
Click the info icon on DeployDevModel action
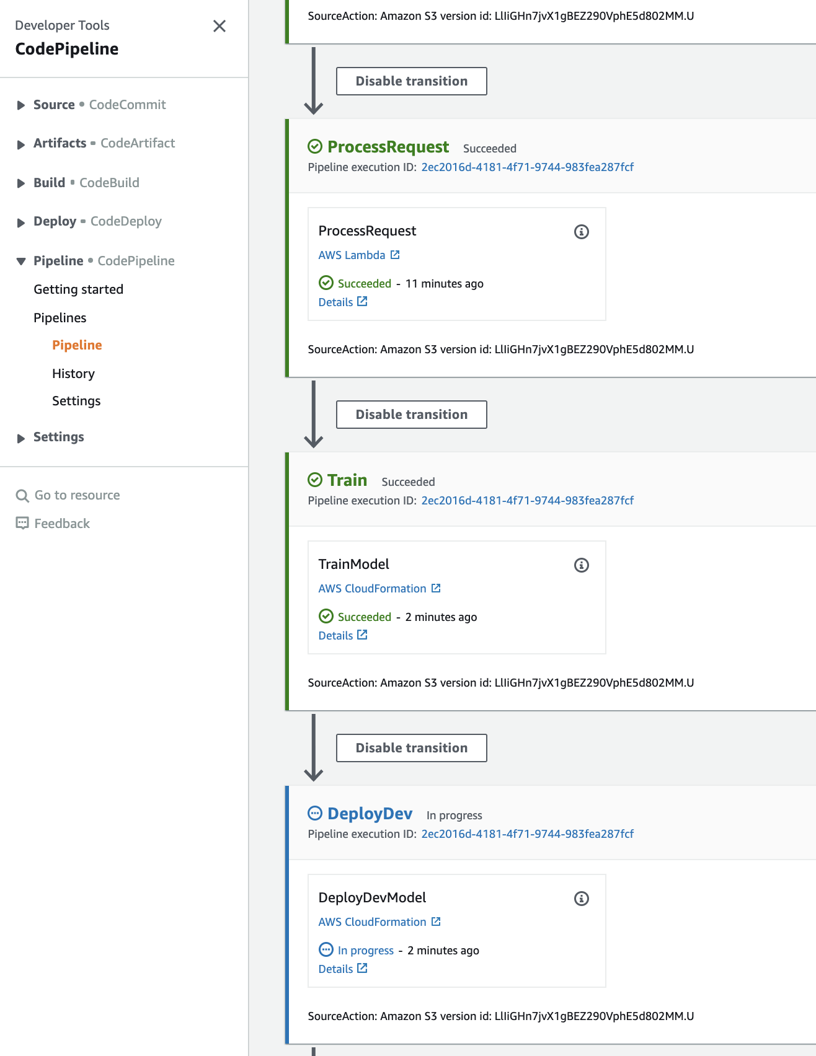582,899
